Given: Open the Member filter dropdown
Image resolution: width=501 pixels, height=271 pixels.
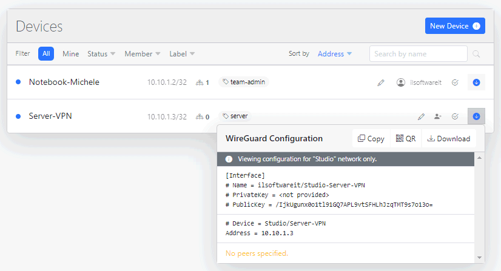Looking at the screenshot, I should click(x=143, y=54).
